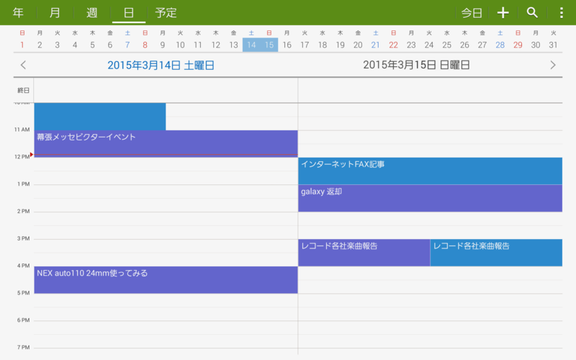Select date 17 in date strip
Screen dimensions: 576x360
coord(305,45)
